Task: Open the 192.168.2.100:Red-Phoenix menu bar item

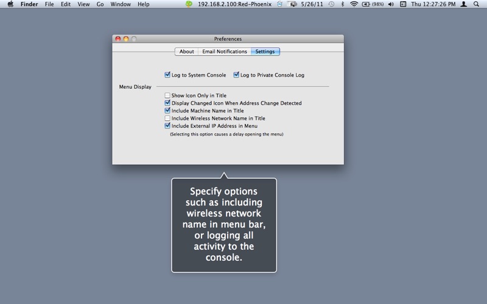Action: [234, 4]
